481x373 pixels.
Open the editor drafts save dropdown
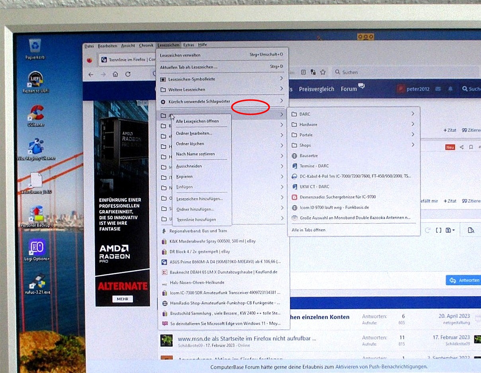[450, 230]
